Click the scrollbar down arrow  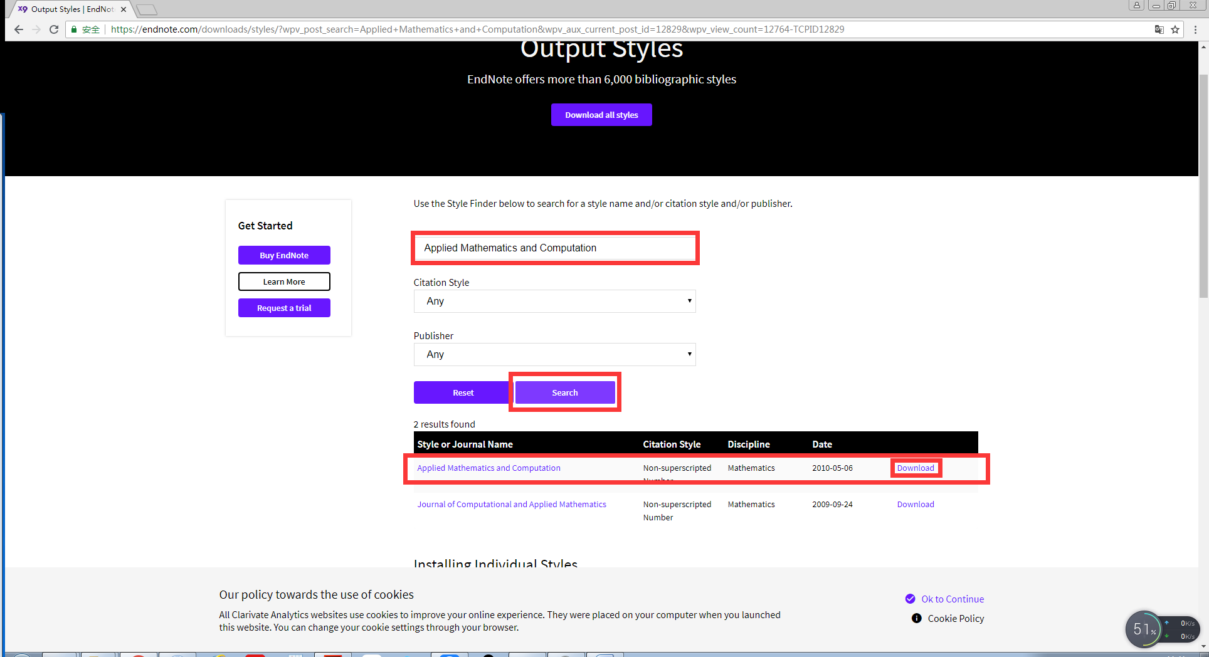point(1203,646)
